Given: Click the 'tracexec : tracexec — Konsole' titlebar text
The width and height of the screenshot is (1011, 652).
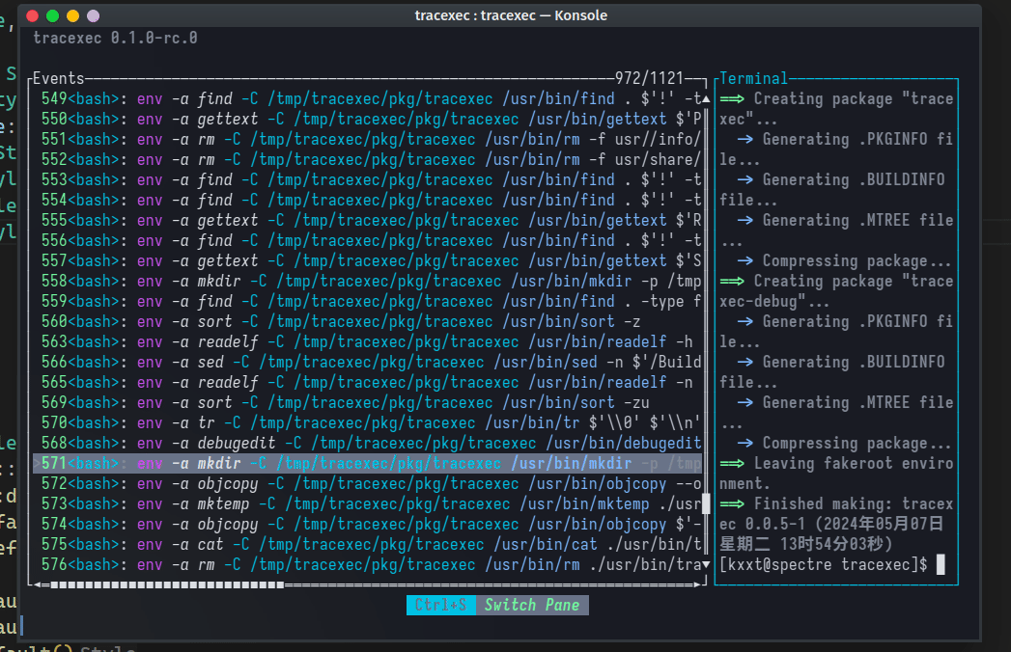Looking at the screenshot, I should tap(511, 14).
